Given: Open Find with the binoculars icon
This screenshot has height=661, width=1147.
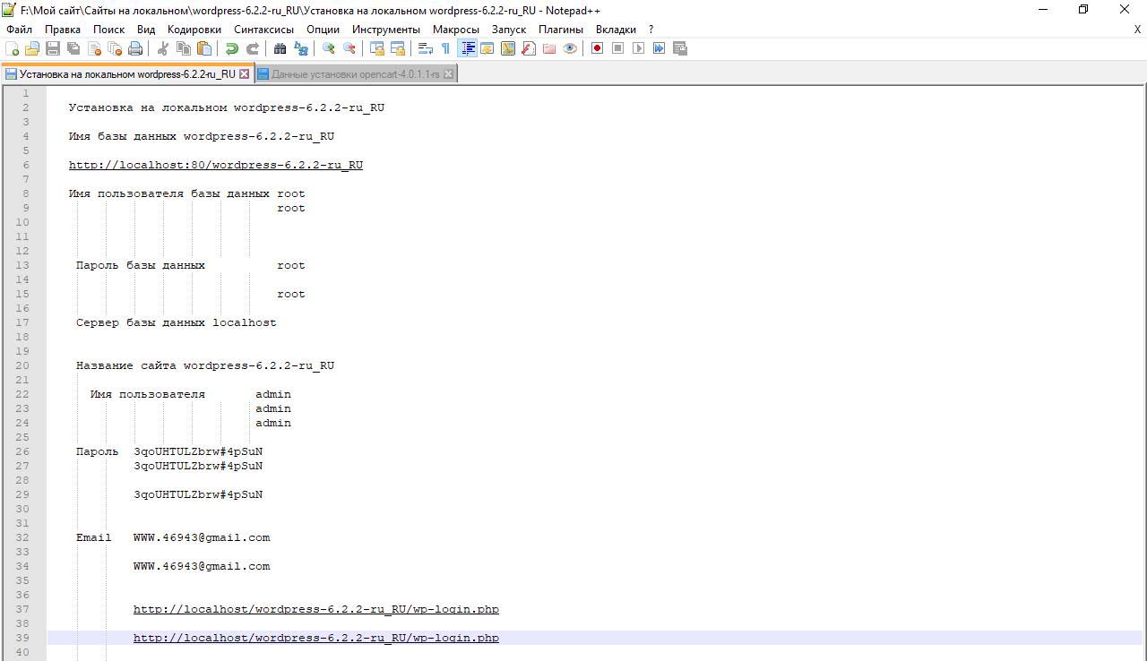Looking at the screenshot, I should click(280, 48).
